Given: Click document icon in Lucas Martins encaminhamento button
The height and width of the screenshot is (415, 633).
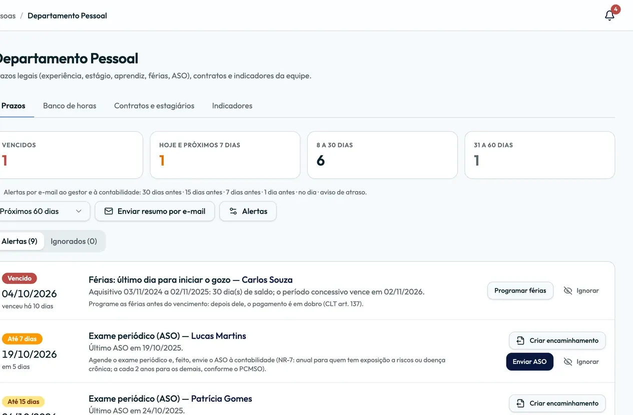Looking at the screenshot, I should point(520,340).
